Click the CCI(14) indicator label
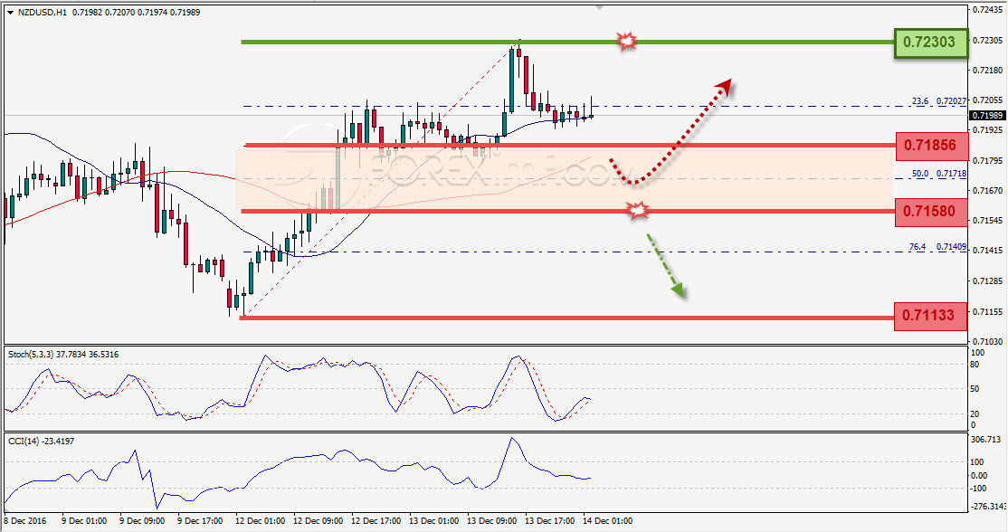Image resolution: width=1008 pixels, height=532 pixels. (x=41, y=441)
